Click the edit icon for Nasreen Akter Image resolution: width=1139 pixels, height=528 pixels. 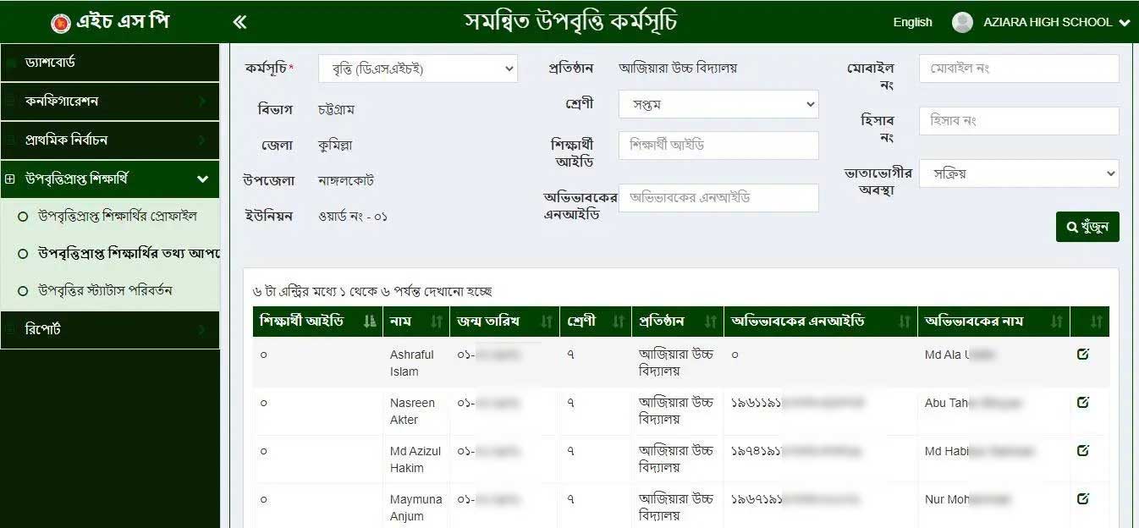click(x=1083, y=403)
